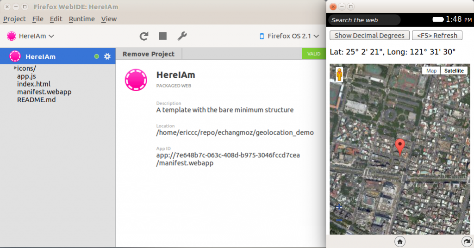Screen dimensions: 474x248
Task: Click the App ID manifest URL text
Action: [x=228, y=159]
